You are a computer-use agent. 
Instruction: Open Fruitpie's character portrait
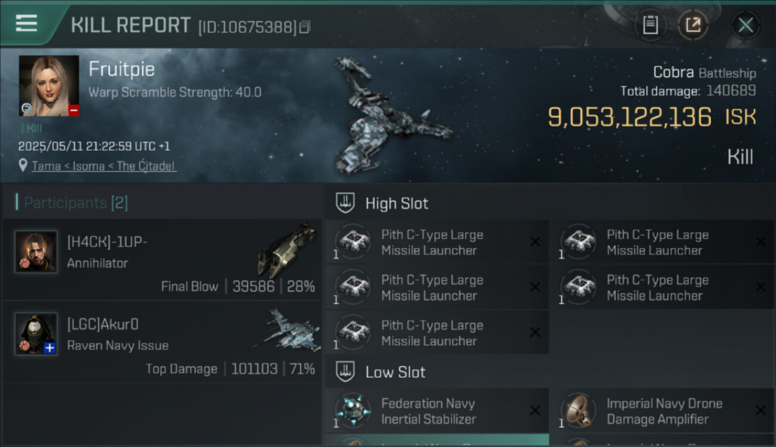(x=49, y=86)
